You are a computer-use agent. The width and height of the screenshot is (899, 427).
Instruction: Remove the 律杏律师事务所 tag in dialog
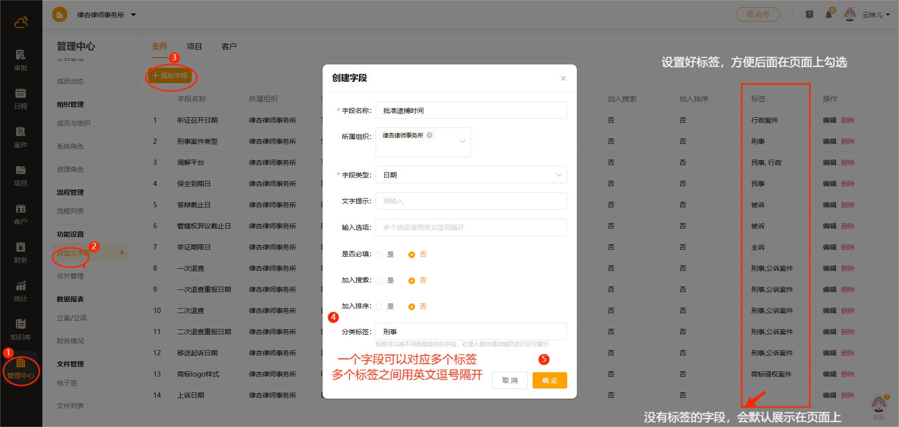430,135
